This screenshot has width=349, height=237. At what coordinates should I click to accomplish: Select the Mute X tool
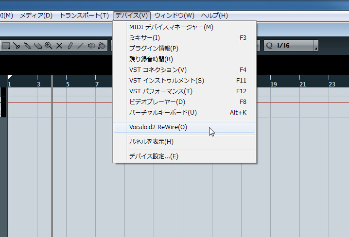tap(59, 46)
